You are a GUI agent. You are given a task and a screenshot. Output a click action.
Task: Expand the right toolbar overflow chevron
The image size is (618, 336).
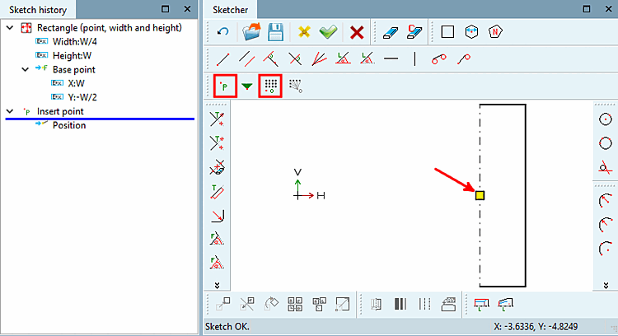(x=606, y=285)
